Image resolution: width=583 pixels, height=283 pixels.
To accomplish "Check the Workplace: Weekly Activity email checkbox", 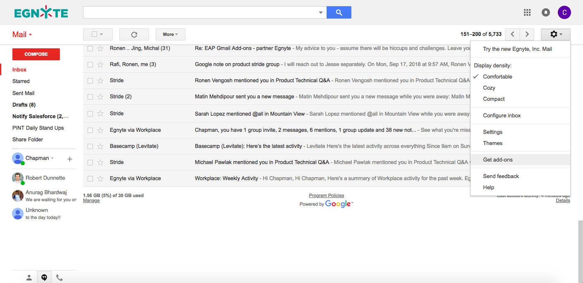I will pos(90,178).
